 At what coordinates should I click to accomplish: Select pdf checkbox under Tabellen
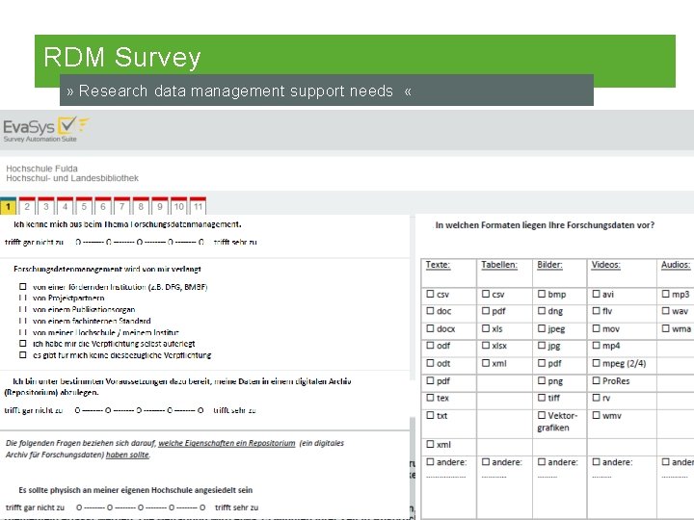(x=486, y=310)
